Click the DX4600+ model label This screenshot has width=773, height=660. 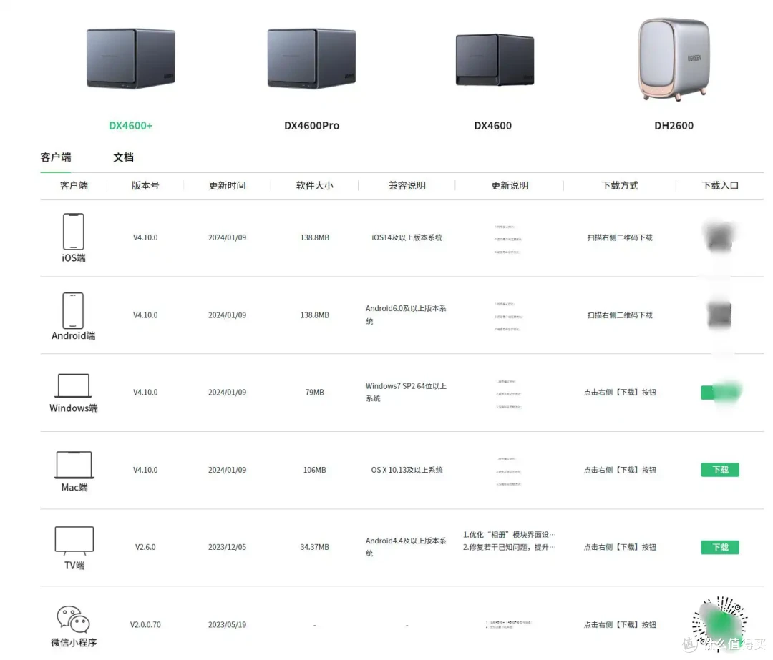click(131, 126)
